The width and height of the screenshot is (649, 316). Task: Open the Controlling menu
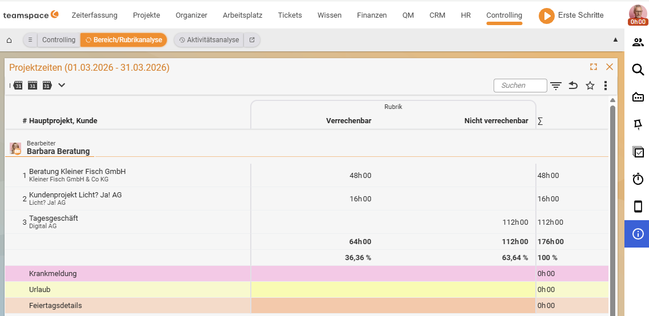point(504,15)
